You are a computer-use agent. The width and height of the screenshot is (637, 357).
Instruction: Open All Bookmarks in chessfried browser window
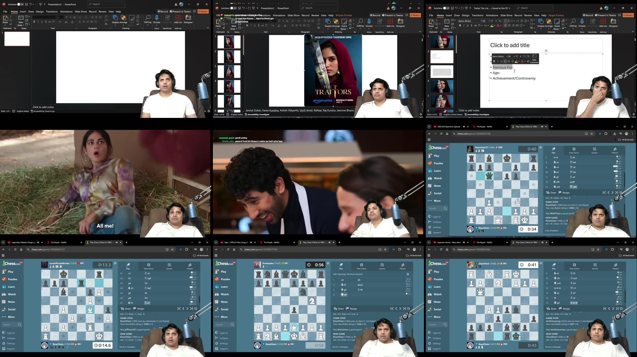(x=626, y=256)
